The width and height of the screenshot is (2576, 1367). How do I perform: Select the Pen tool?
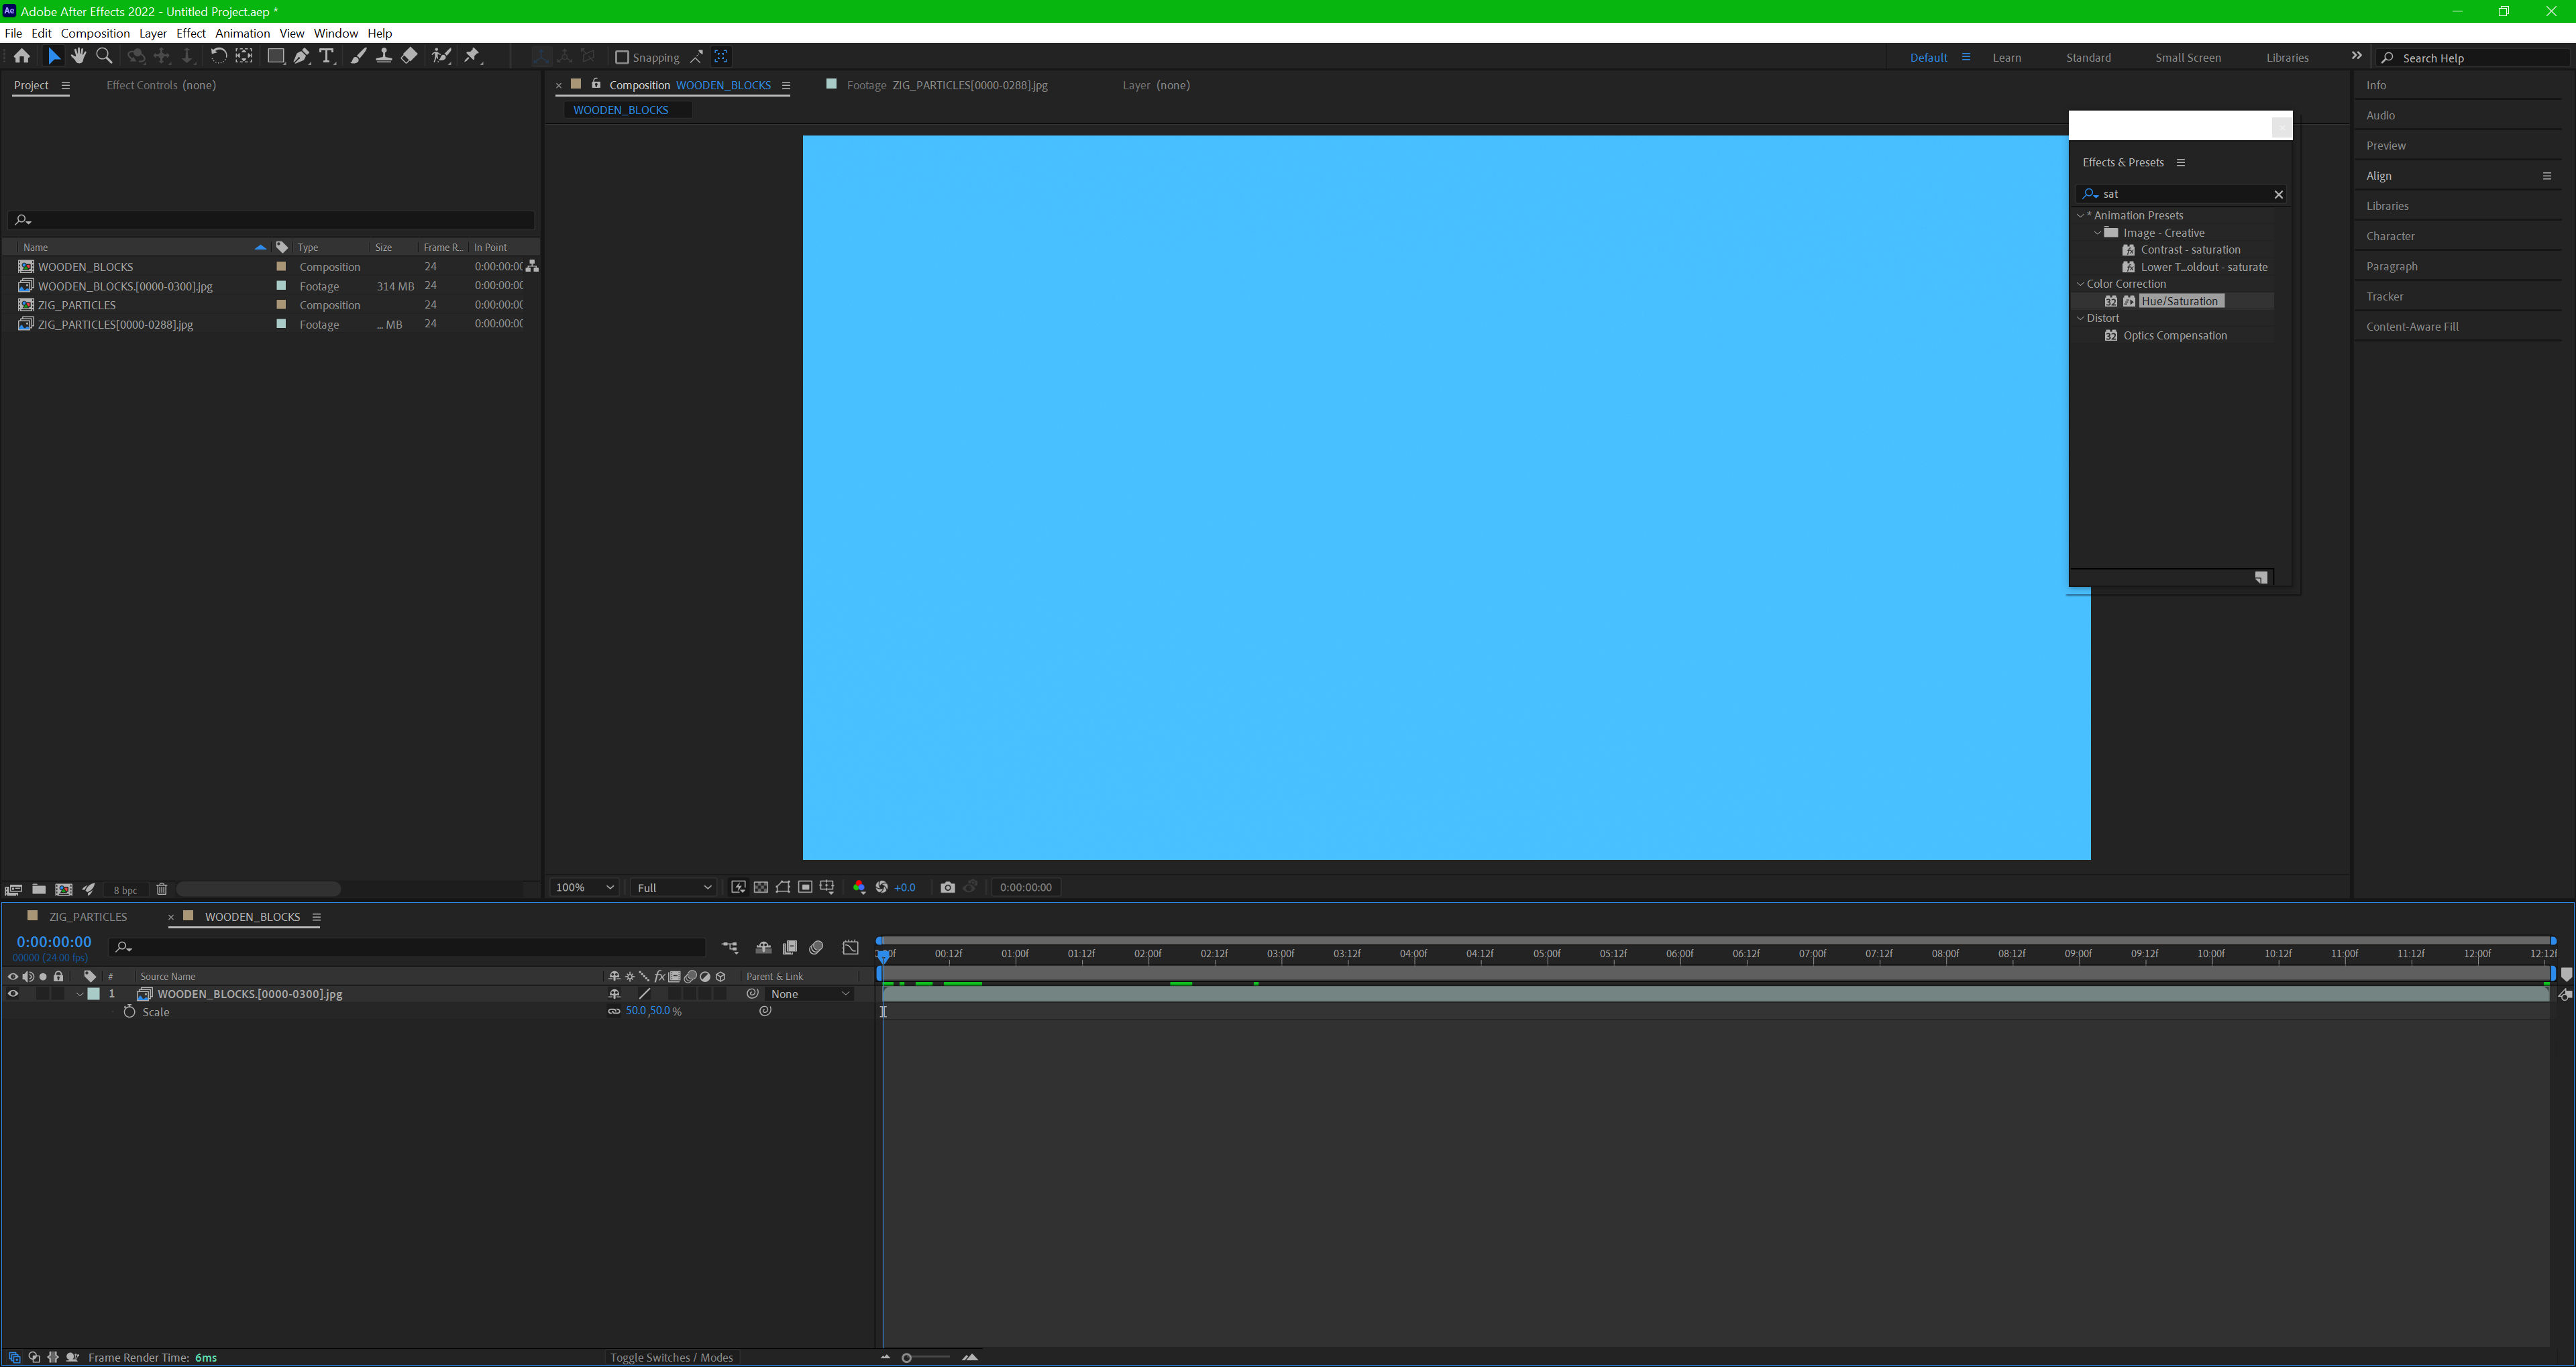click(301, 56)
